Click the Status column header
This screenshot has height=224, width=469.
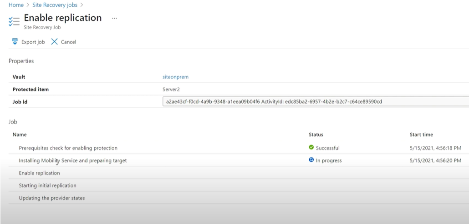pos(316,134)
